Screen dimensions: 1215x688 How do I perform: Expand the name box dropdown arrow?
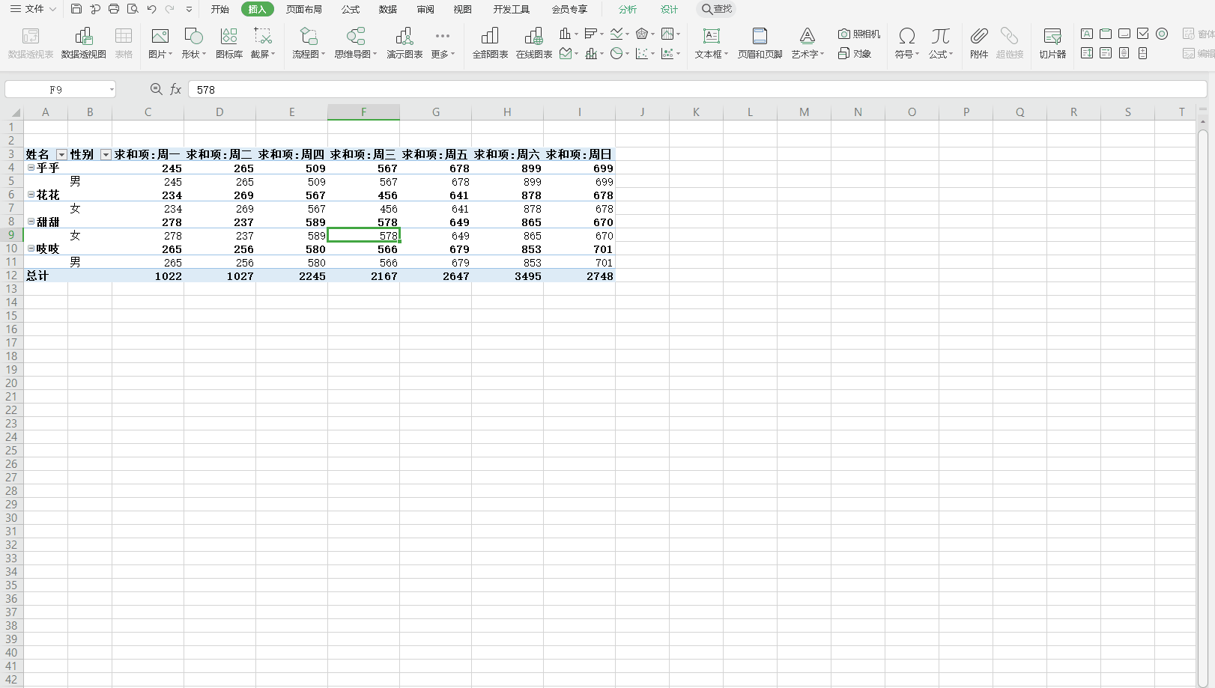coord(112,90)
